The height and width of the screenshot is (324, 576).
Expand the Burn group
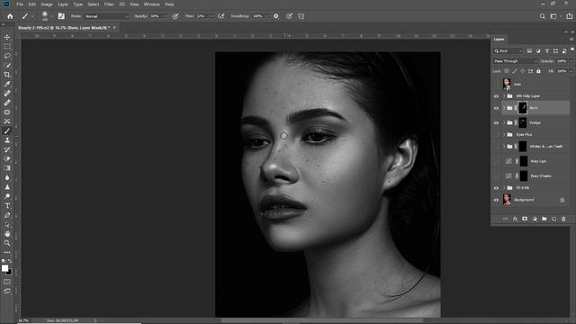pyautogui.click(x=504, y=108)
